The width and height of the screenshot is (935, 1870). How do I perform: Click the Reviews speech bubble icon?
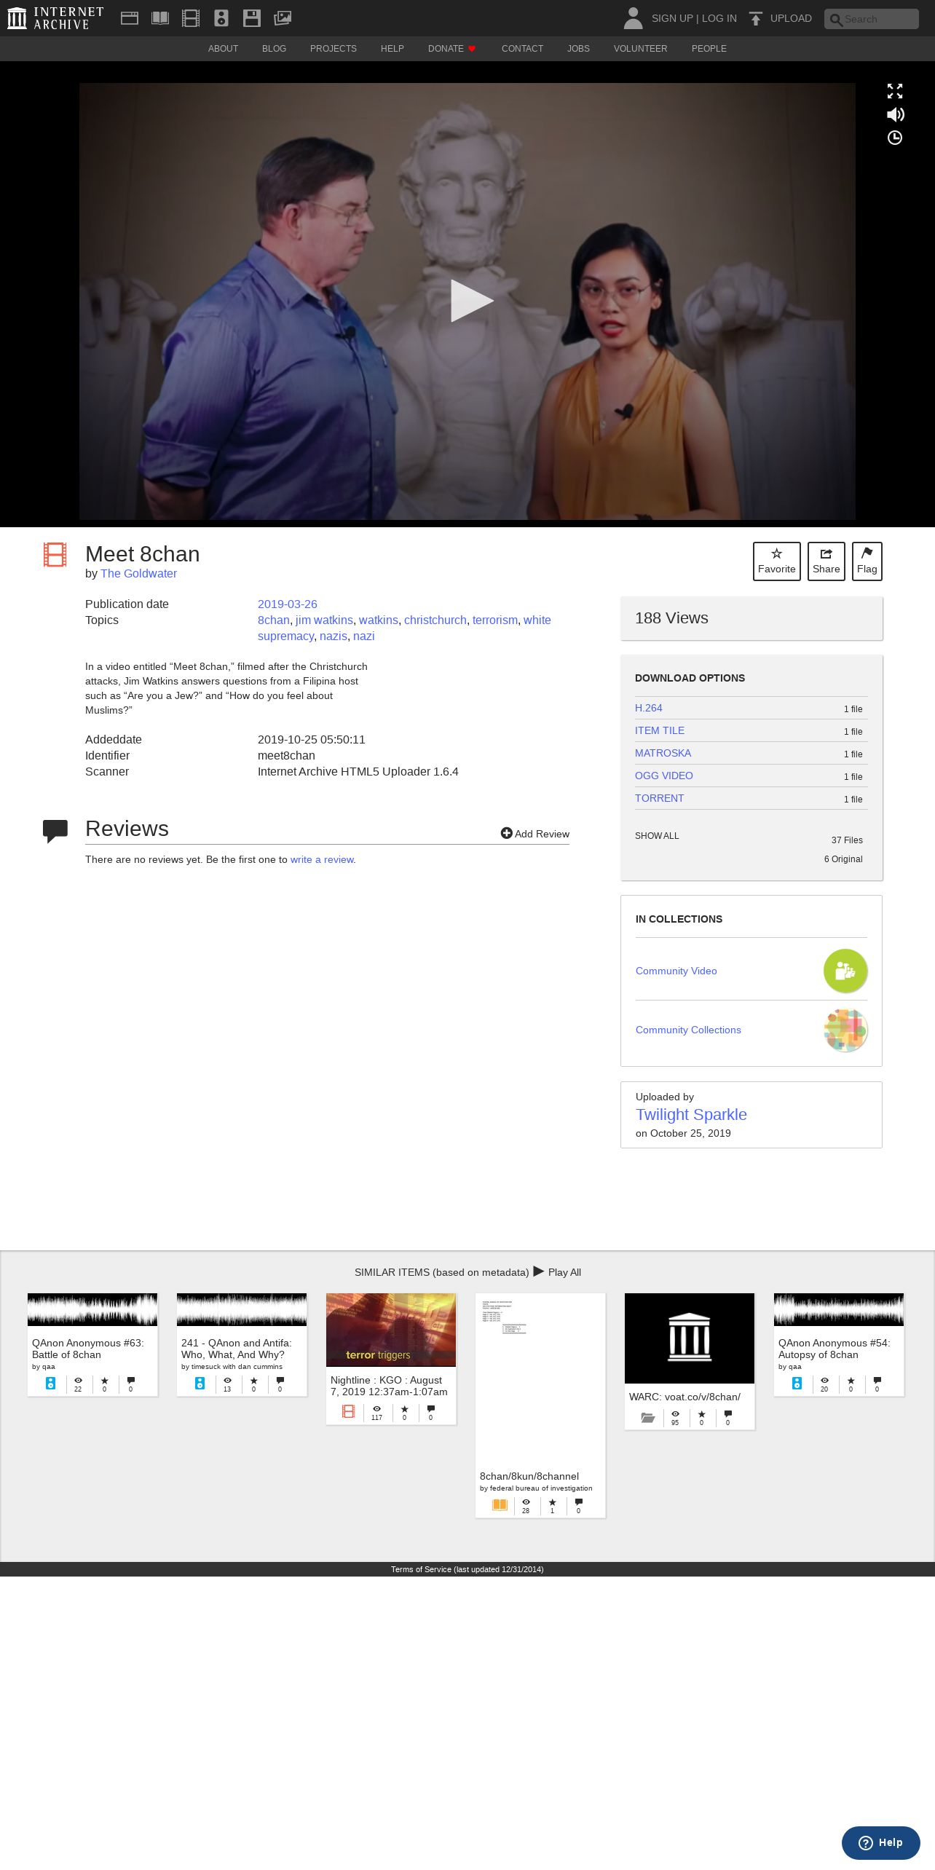55,831
